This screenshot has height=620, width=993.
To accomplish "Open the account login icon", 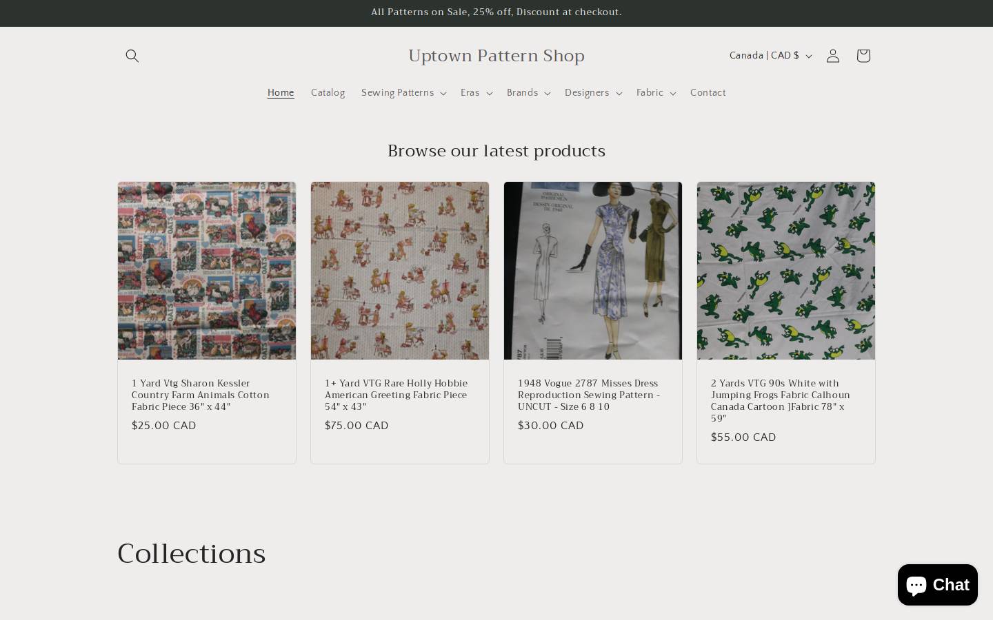I will tap(833, 56).
